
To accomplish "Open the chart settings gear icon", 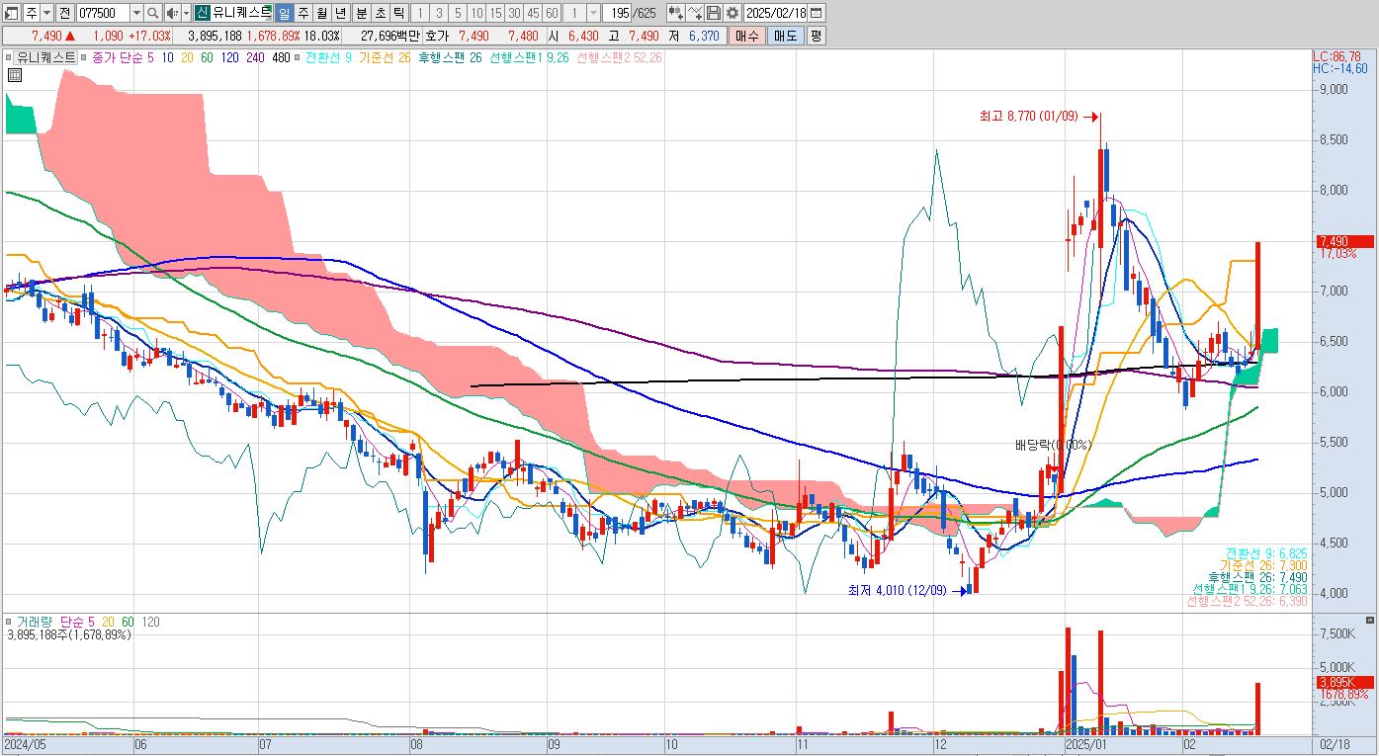I will point(732,13).
